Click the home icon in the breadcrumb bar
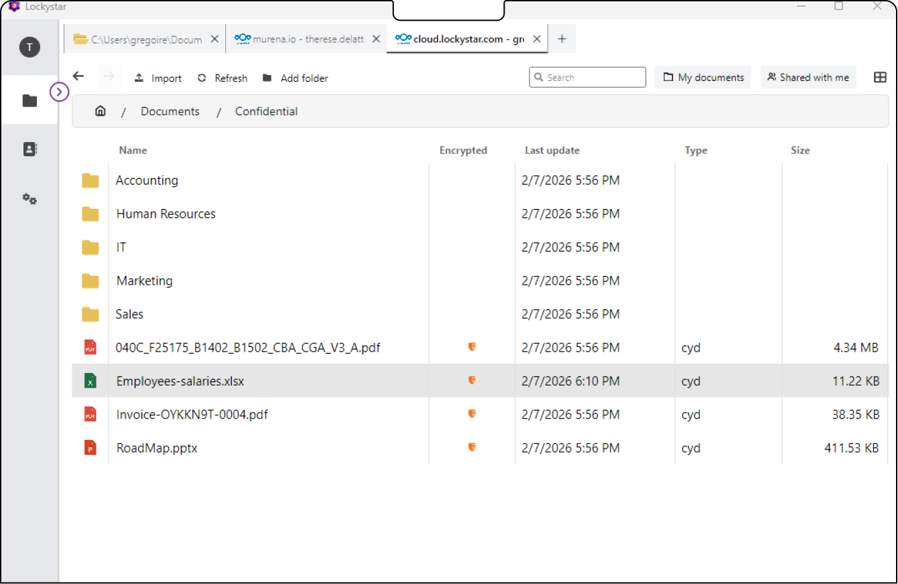The height and width of the screenshot is (584, 898). coord(100,111)
